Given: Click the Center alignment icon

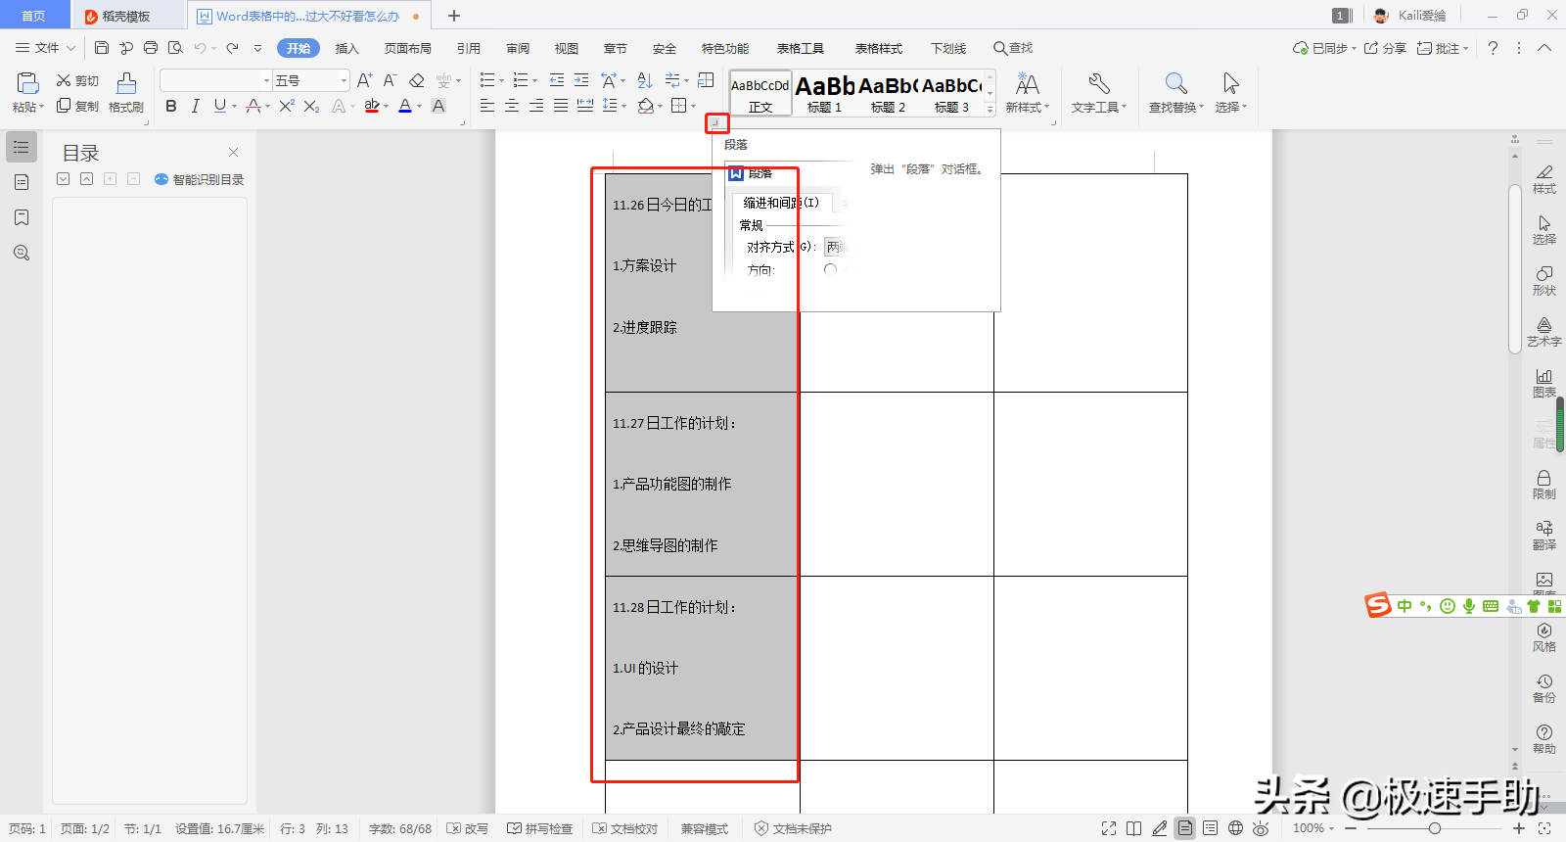Looking at the screenshot, I should [512, 106].
